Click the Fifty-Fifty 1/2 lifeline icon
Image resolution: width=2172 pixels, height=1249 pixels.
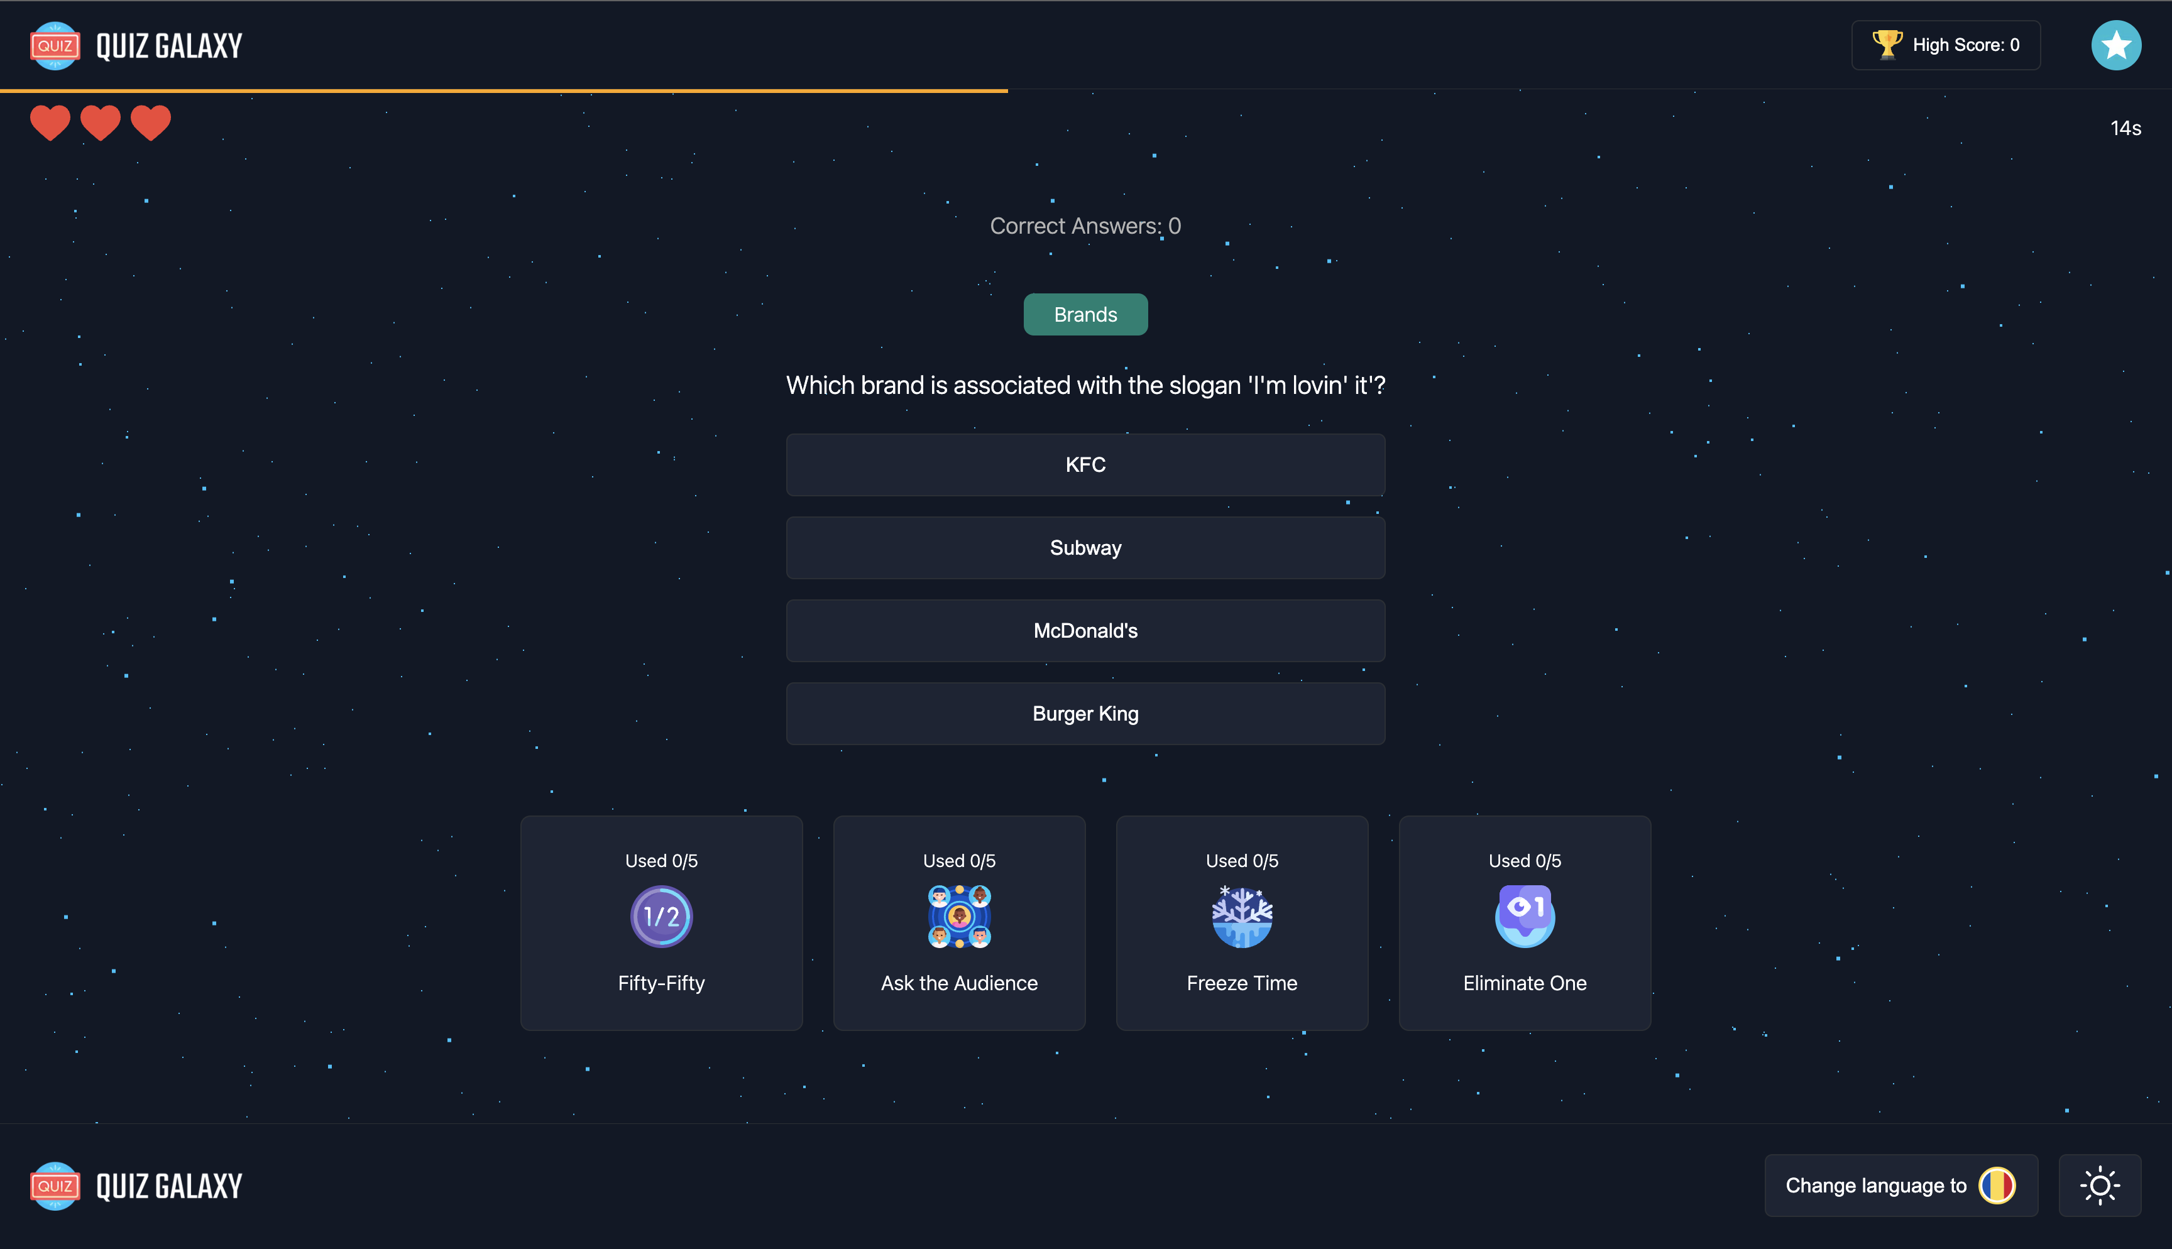[x=661, y=916]
